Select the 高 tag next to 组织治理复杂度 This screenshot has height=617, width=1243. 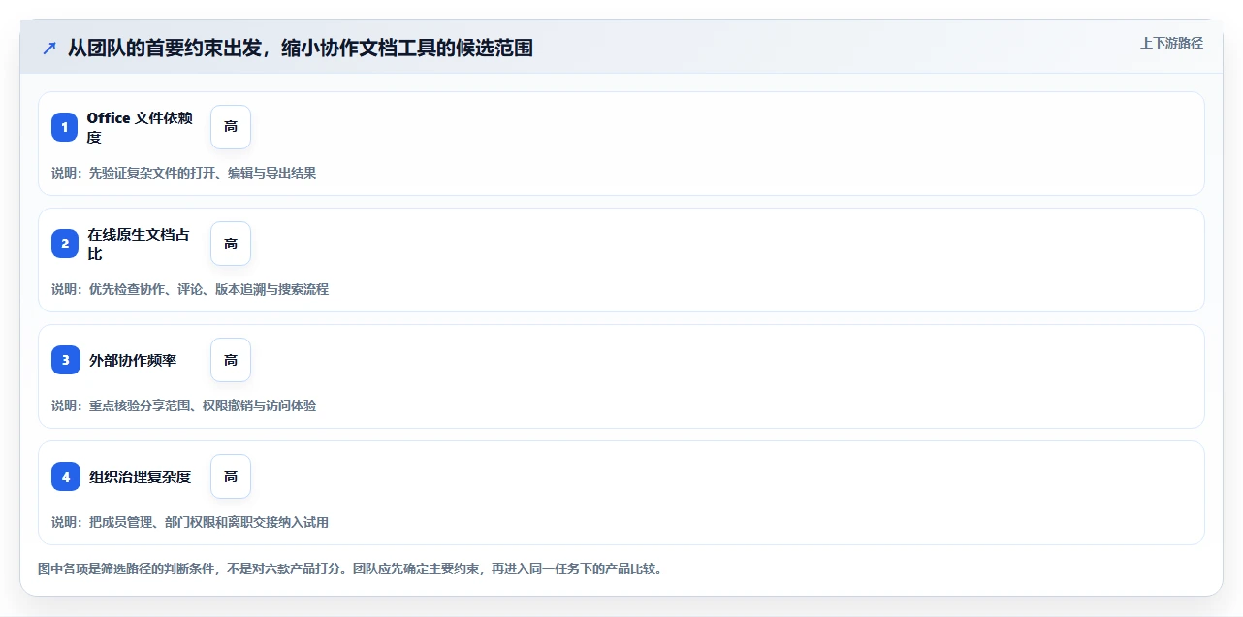[231, 476]
